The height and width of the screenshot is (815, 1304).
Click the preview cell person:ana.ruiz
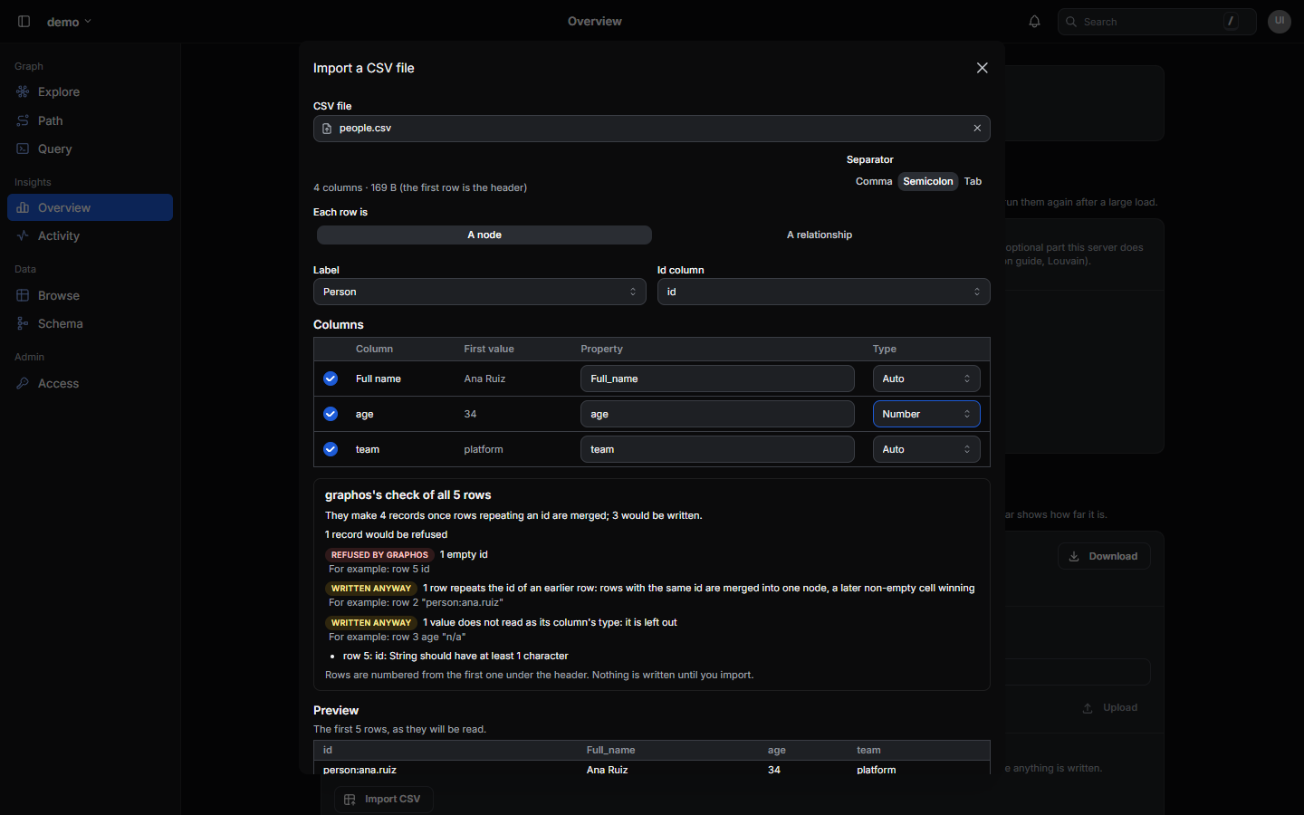[360, 770]
